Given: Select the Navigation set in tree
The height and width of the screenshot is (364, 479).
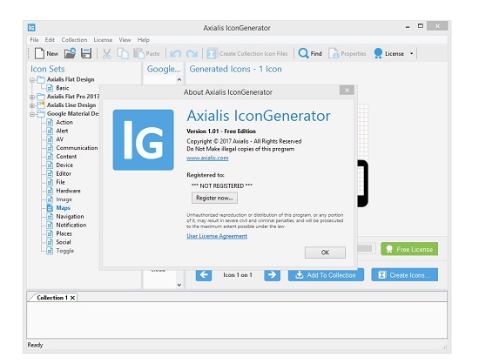Looking at the screenshot, I should click(70, 216).
